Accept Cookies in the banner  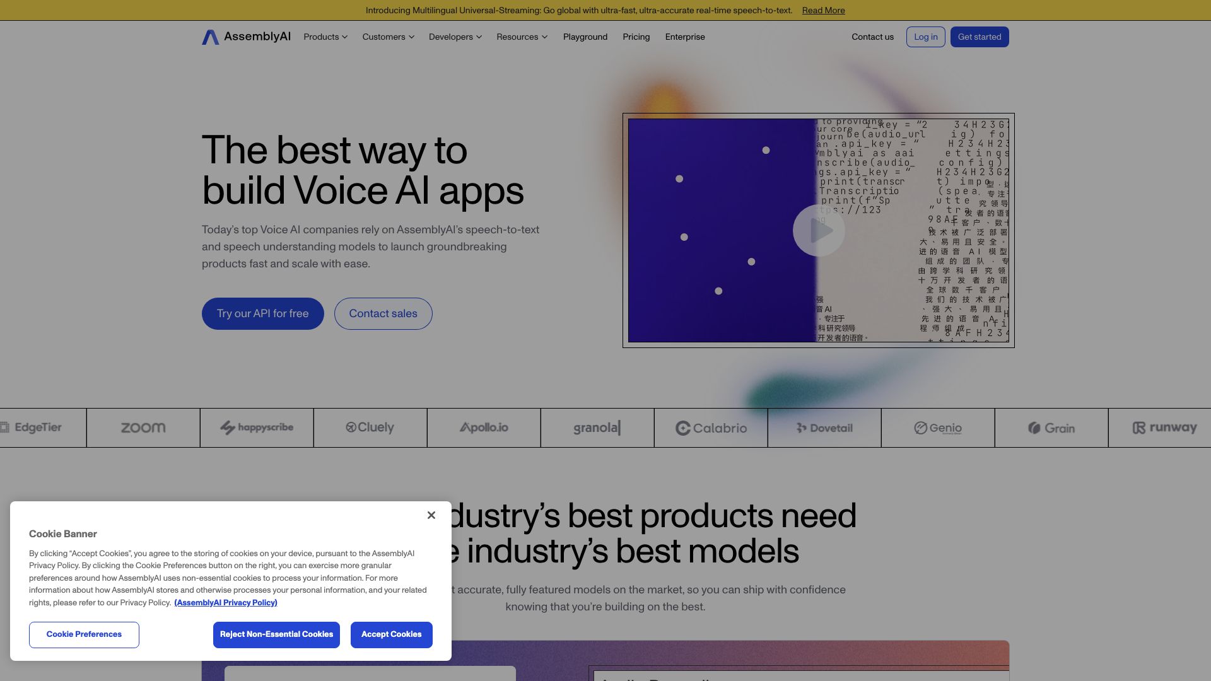391,634
